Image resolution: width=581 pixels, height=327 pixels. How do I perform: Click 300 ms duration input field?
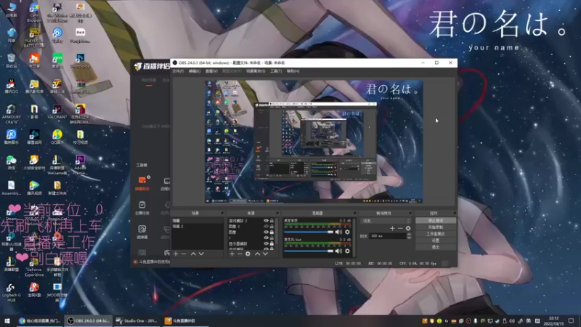[388, 235]
